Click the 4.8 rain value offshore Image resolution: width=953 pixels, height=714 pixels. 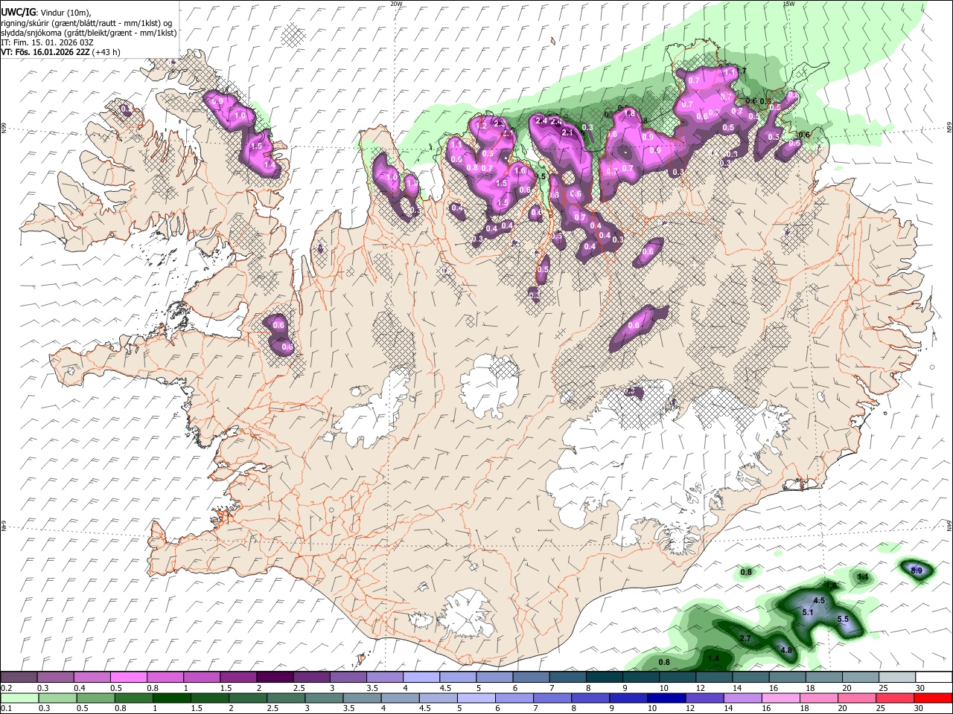click(x=786, y=650)
